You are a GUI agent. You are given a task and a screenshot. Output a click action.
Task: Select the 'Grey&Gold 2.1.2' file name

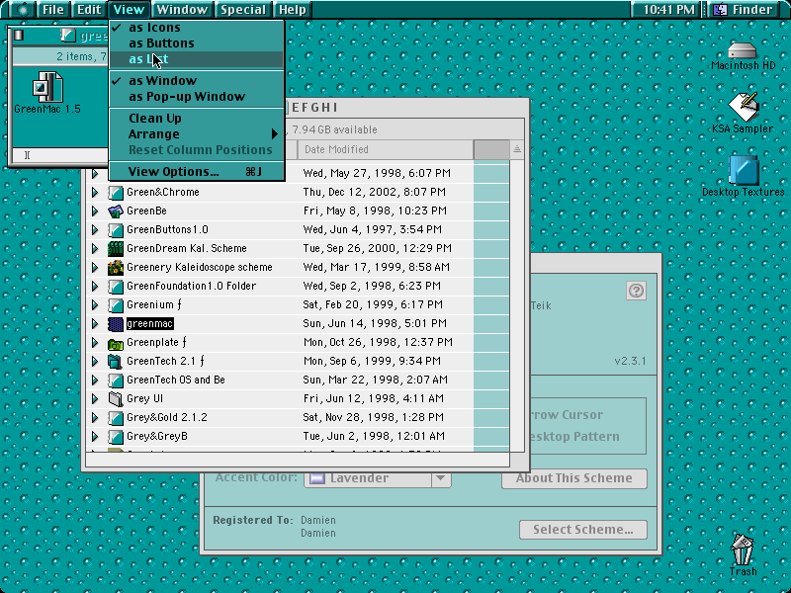tap(166, 418)
